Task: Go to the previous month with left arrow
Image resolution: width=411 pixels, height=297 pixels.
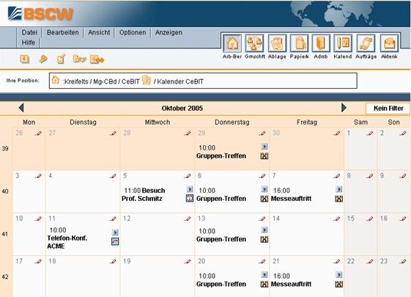Action: (21, 108)
